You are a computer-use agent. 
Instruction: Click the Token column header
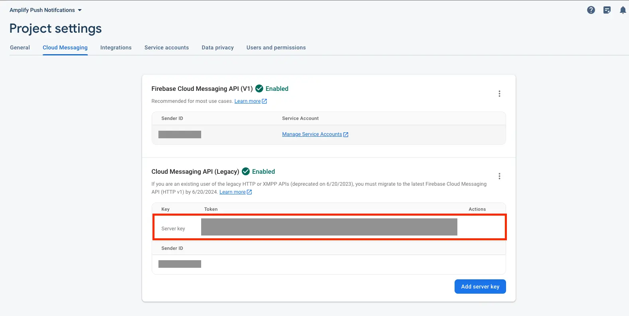pos(211,209)
